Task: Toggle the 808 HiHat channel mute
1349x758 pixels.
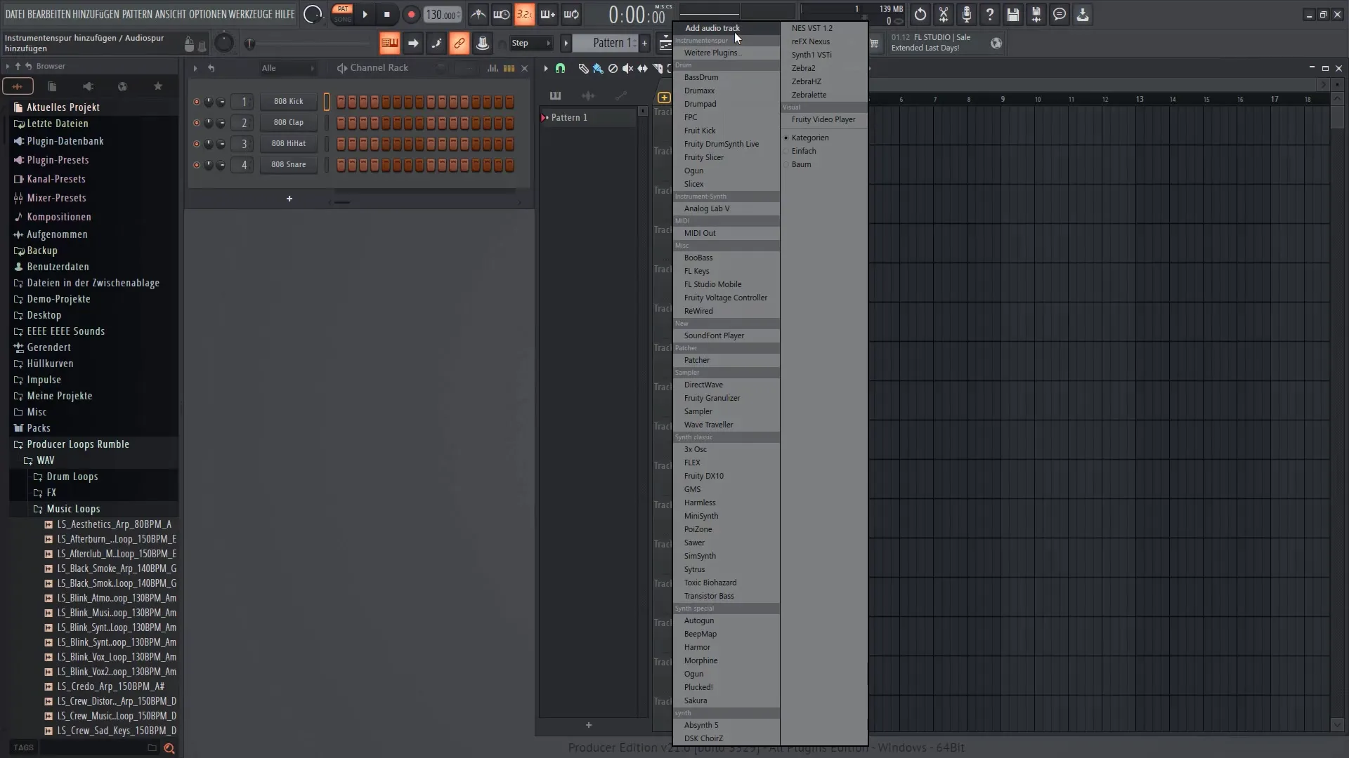Action: coord(195,143)
